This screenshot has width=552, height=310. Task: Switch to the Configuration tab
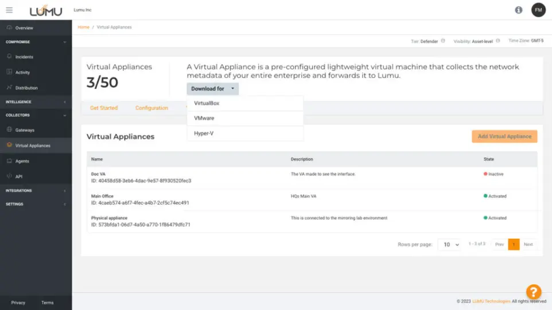(x=151, y=108)
